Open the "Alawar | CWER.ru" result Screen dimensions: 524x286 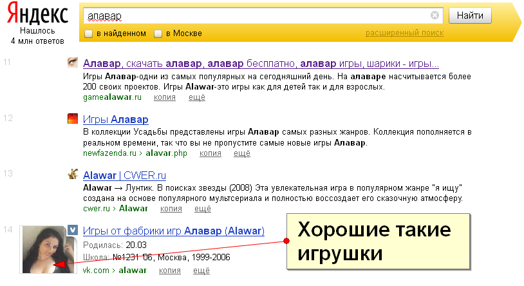[x=125, y=175]
